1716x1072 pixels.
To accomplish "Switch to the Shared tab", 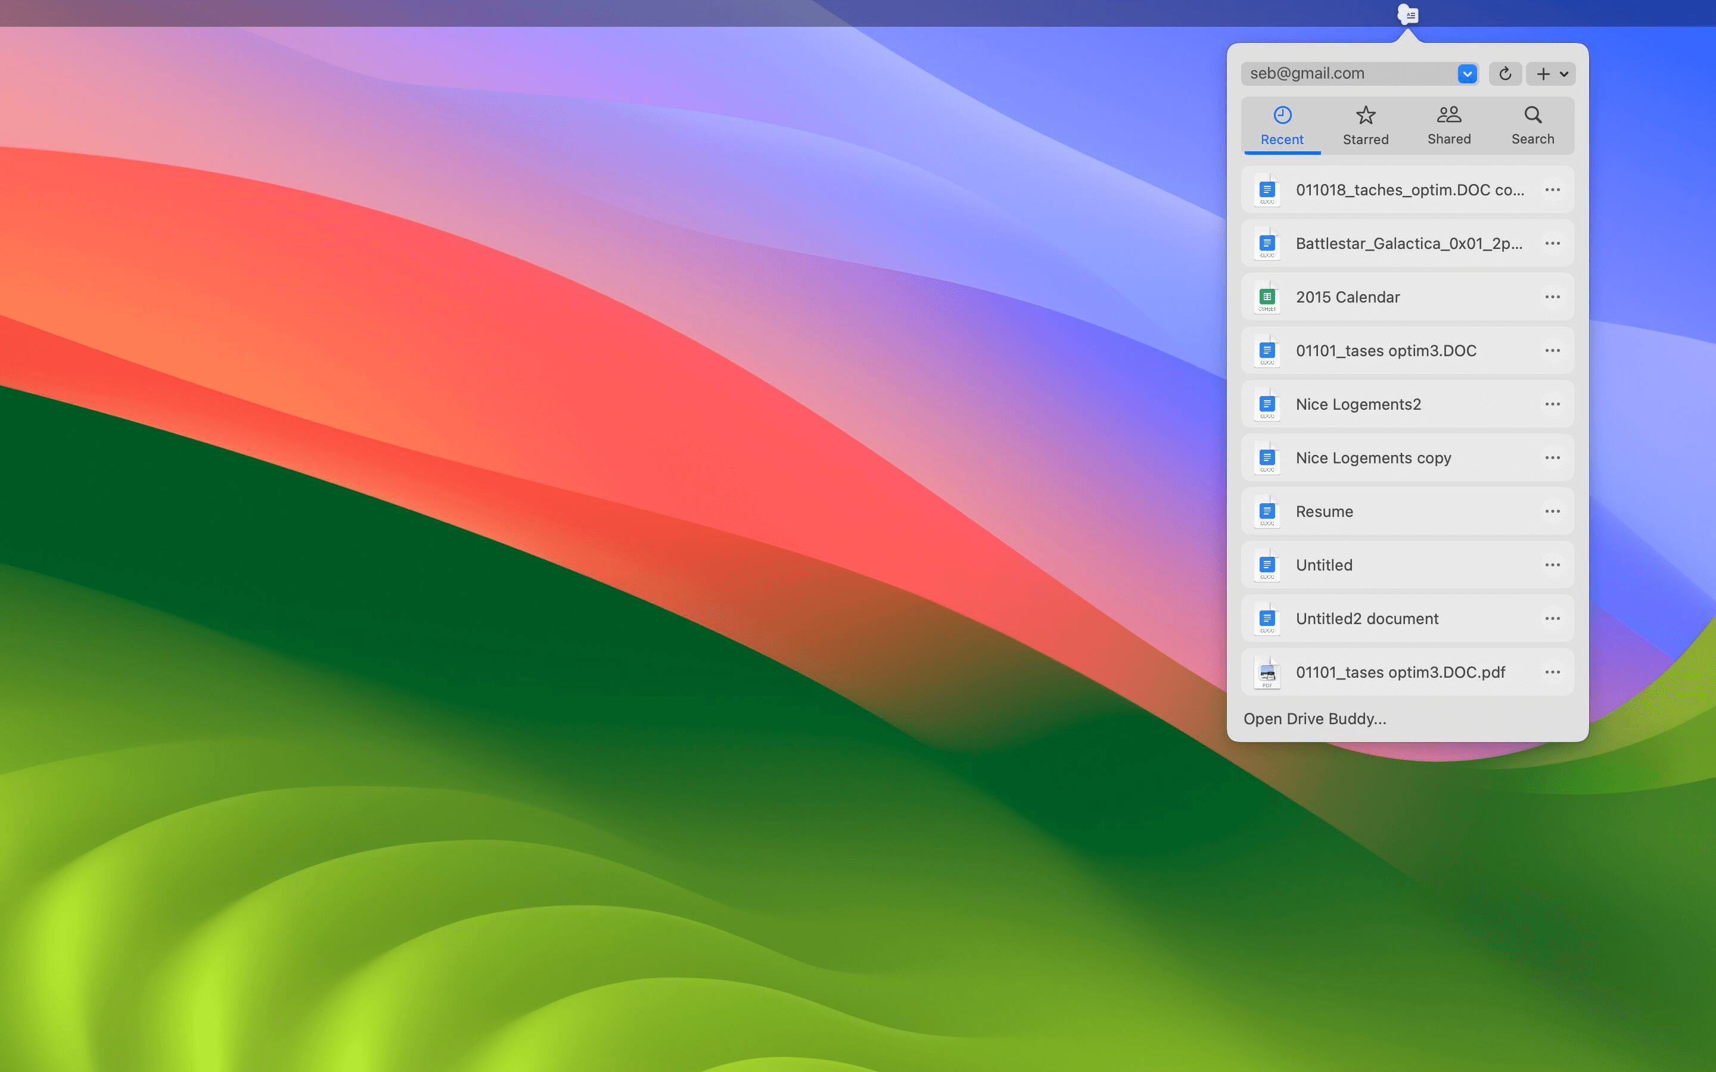I will point(1448,126).
